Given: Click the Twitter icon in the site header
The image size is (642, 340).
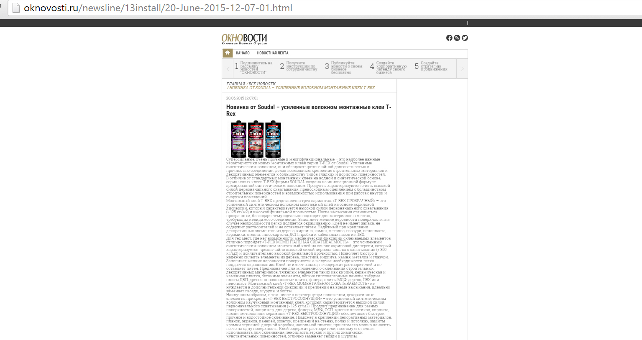Looking at the screenshot, I should pyautogui.click(x=465, y=38).
